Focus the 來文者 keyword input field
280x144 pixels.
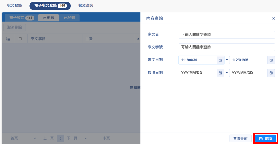click(x=227, y=35)
